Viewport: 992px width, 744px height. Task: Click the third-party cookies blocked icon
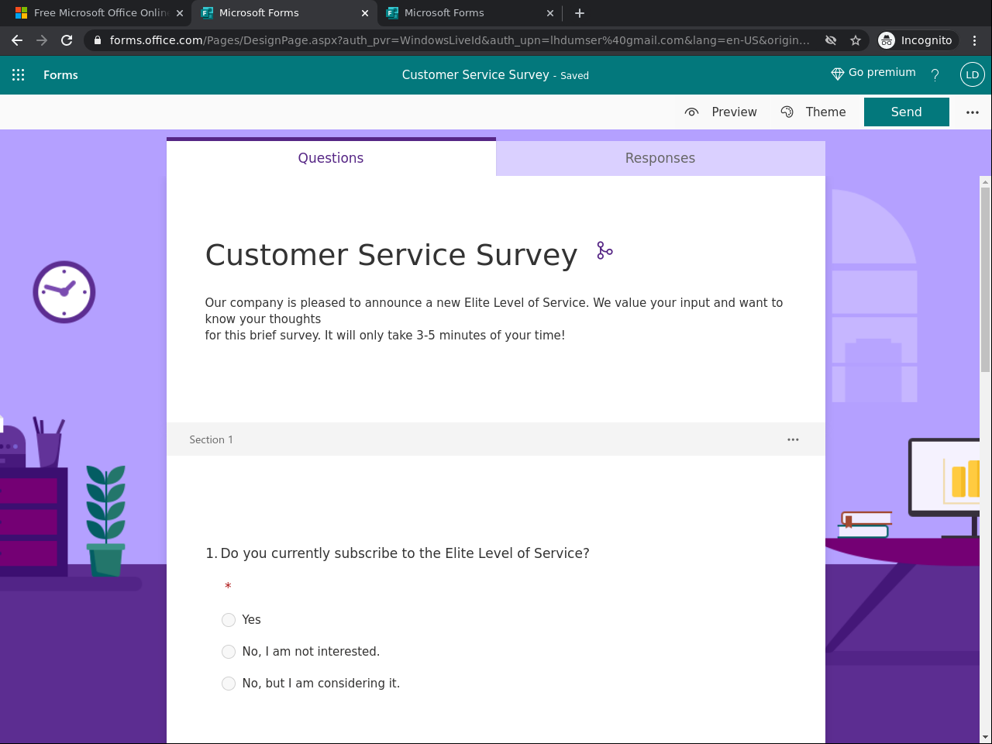click(831, 40)
